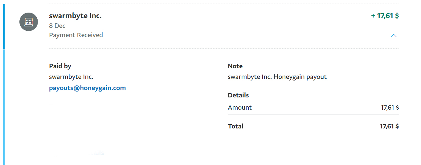The width and height of the screenshot is (421, 165).
Task: Select the 17,61 $ value beside Amount
Action: pos(390,108)
